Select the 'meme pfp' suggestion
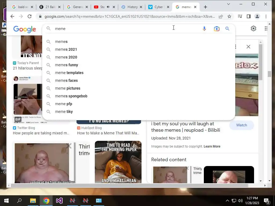The height and width of the screenshot is (206, 275). (x=139, y=104)
